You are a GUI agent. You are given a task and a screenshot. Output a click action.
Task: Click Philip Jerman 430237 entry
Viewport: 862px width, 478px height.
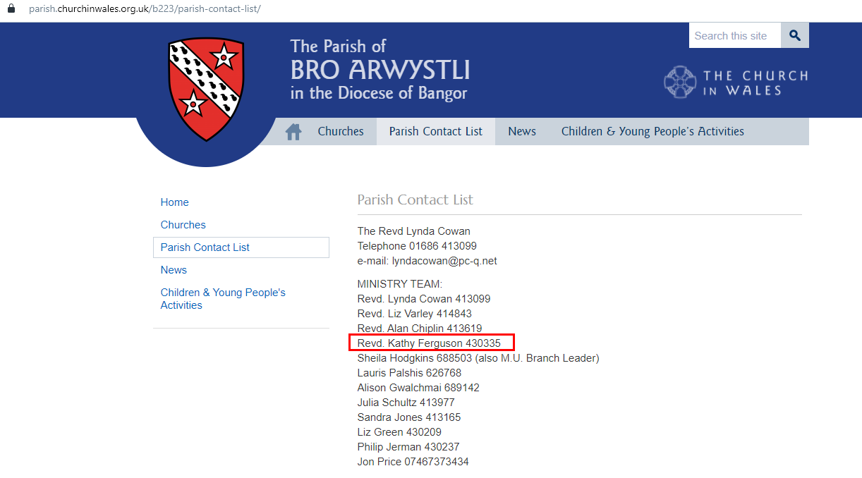(408, 447)
